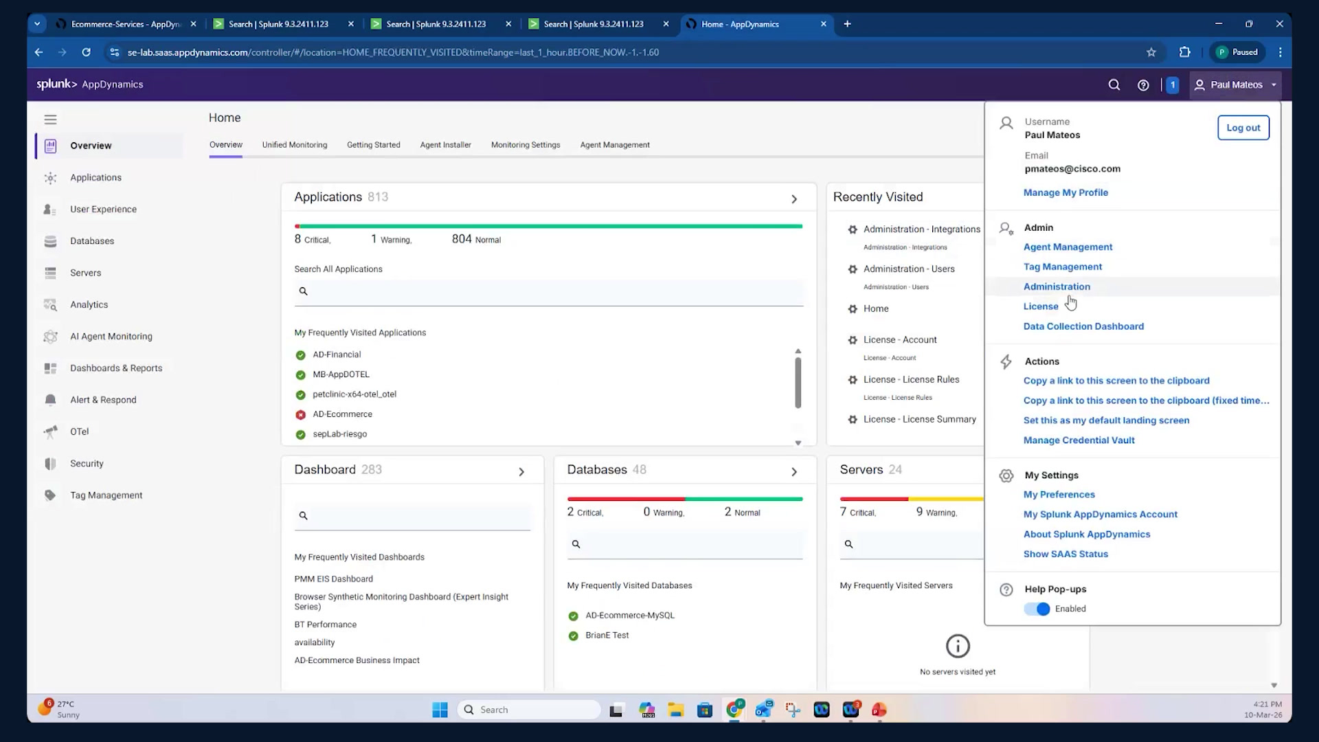This screenshot has width=1319, height=742.
Task: Open OTel telescope icon in sidebar
Action: coord(50,432)
